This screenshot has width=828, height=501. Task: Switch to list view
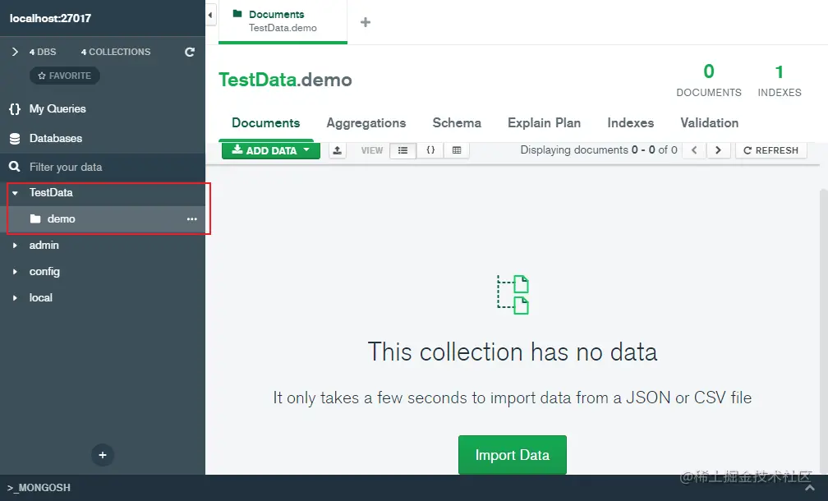tap(402, 150)
